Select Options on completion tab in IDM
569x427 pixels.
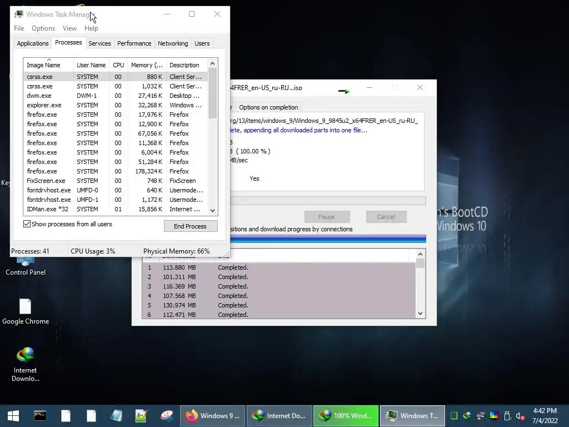[268, 107]
